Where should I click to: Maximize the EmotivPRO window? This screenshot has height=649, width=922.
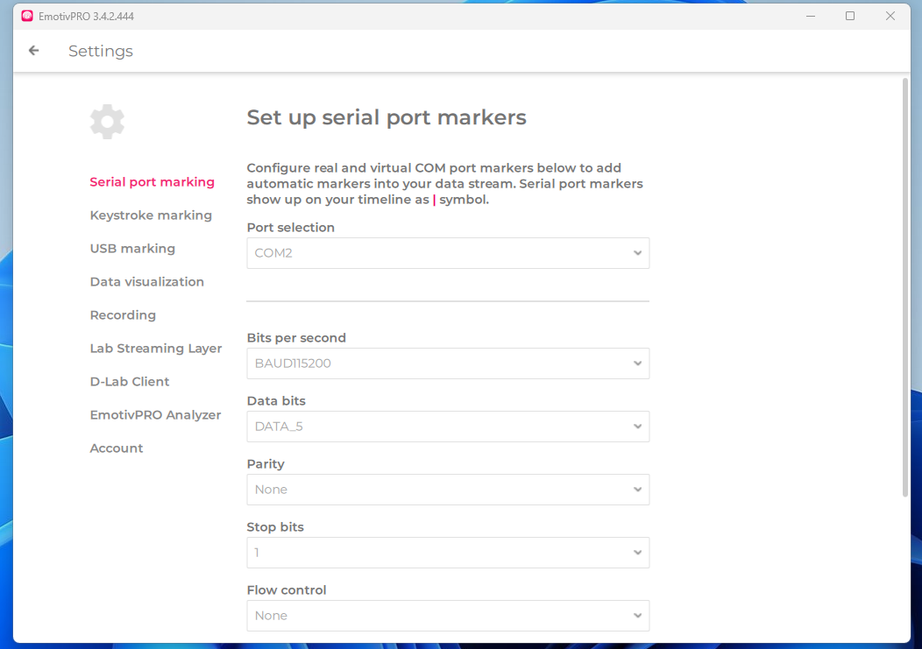(850, 16)
